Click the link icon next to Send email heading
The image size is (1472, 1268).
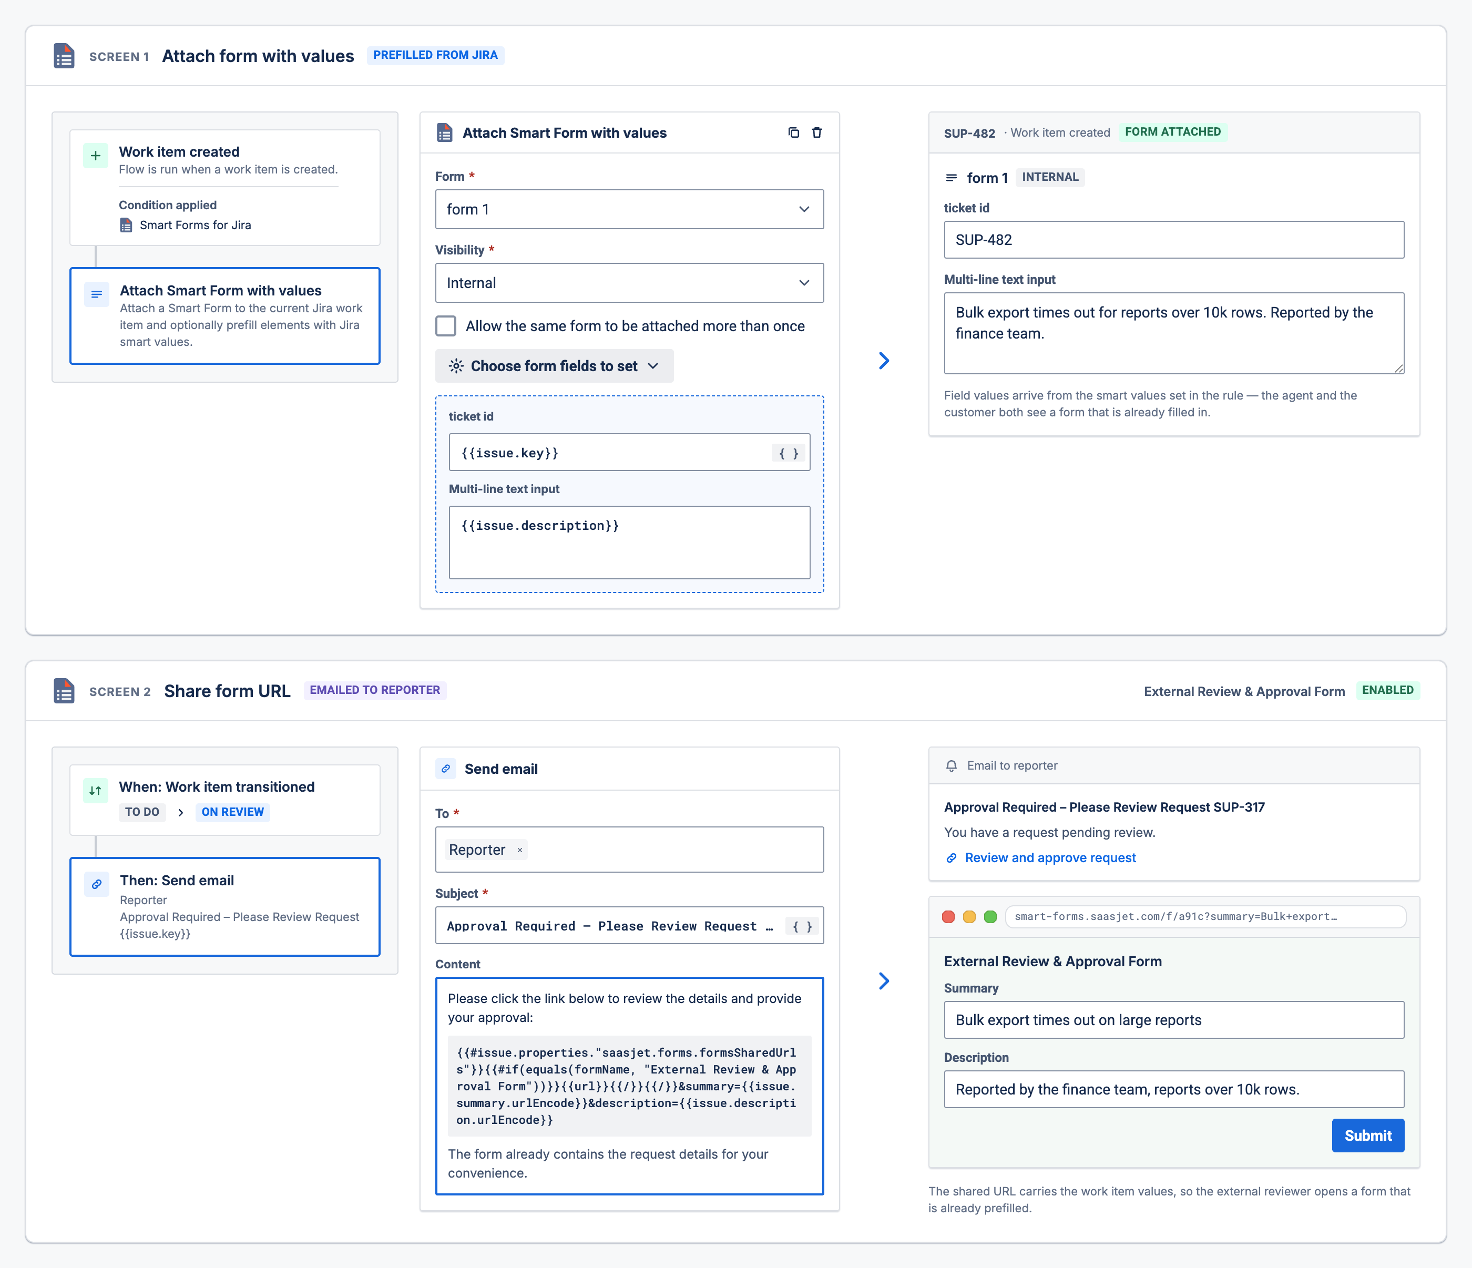pos(445,769)
